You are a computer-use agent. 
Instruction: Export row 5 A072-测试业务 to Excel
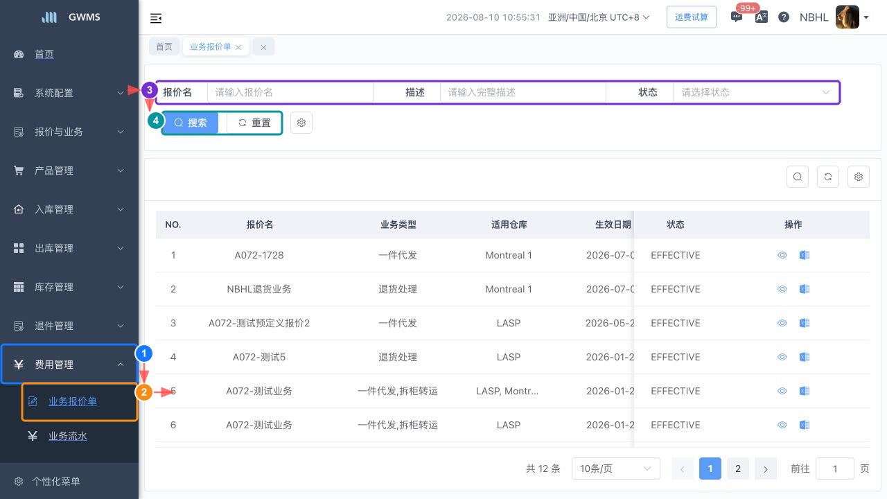pos(805,391)
